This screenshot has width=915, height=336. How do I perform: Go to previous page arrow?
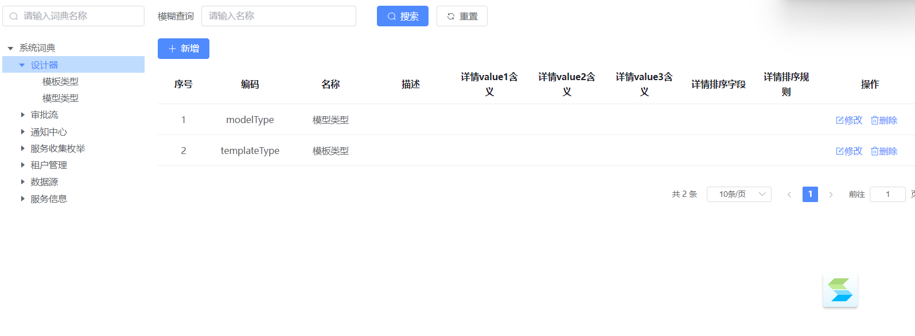point(789,195)
